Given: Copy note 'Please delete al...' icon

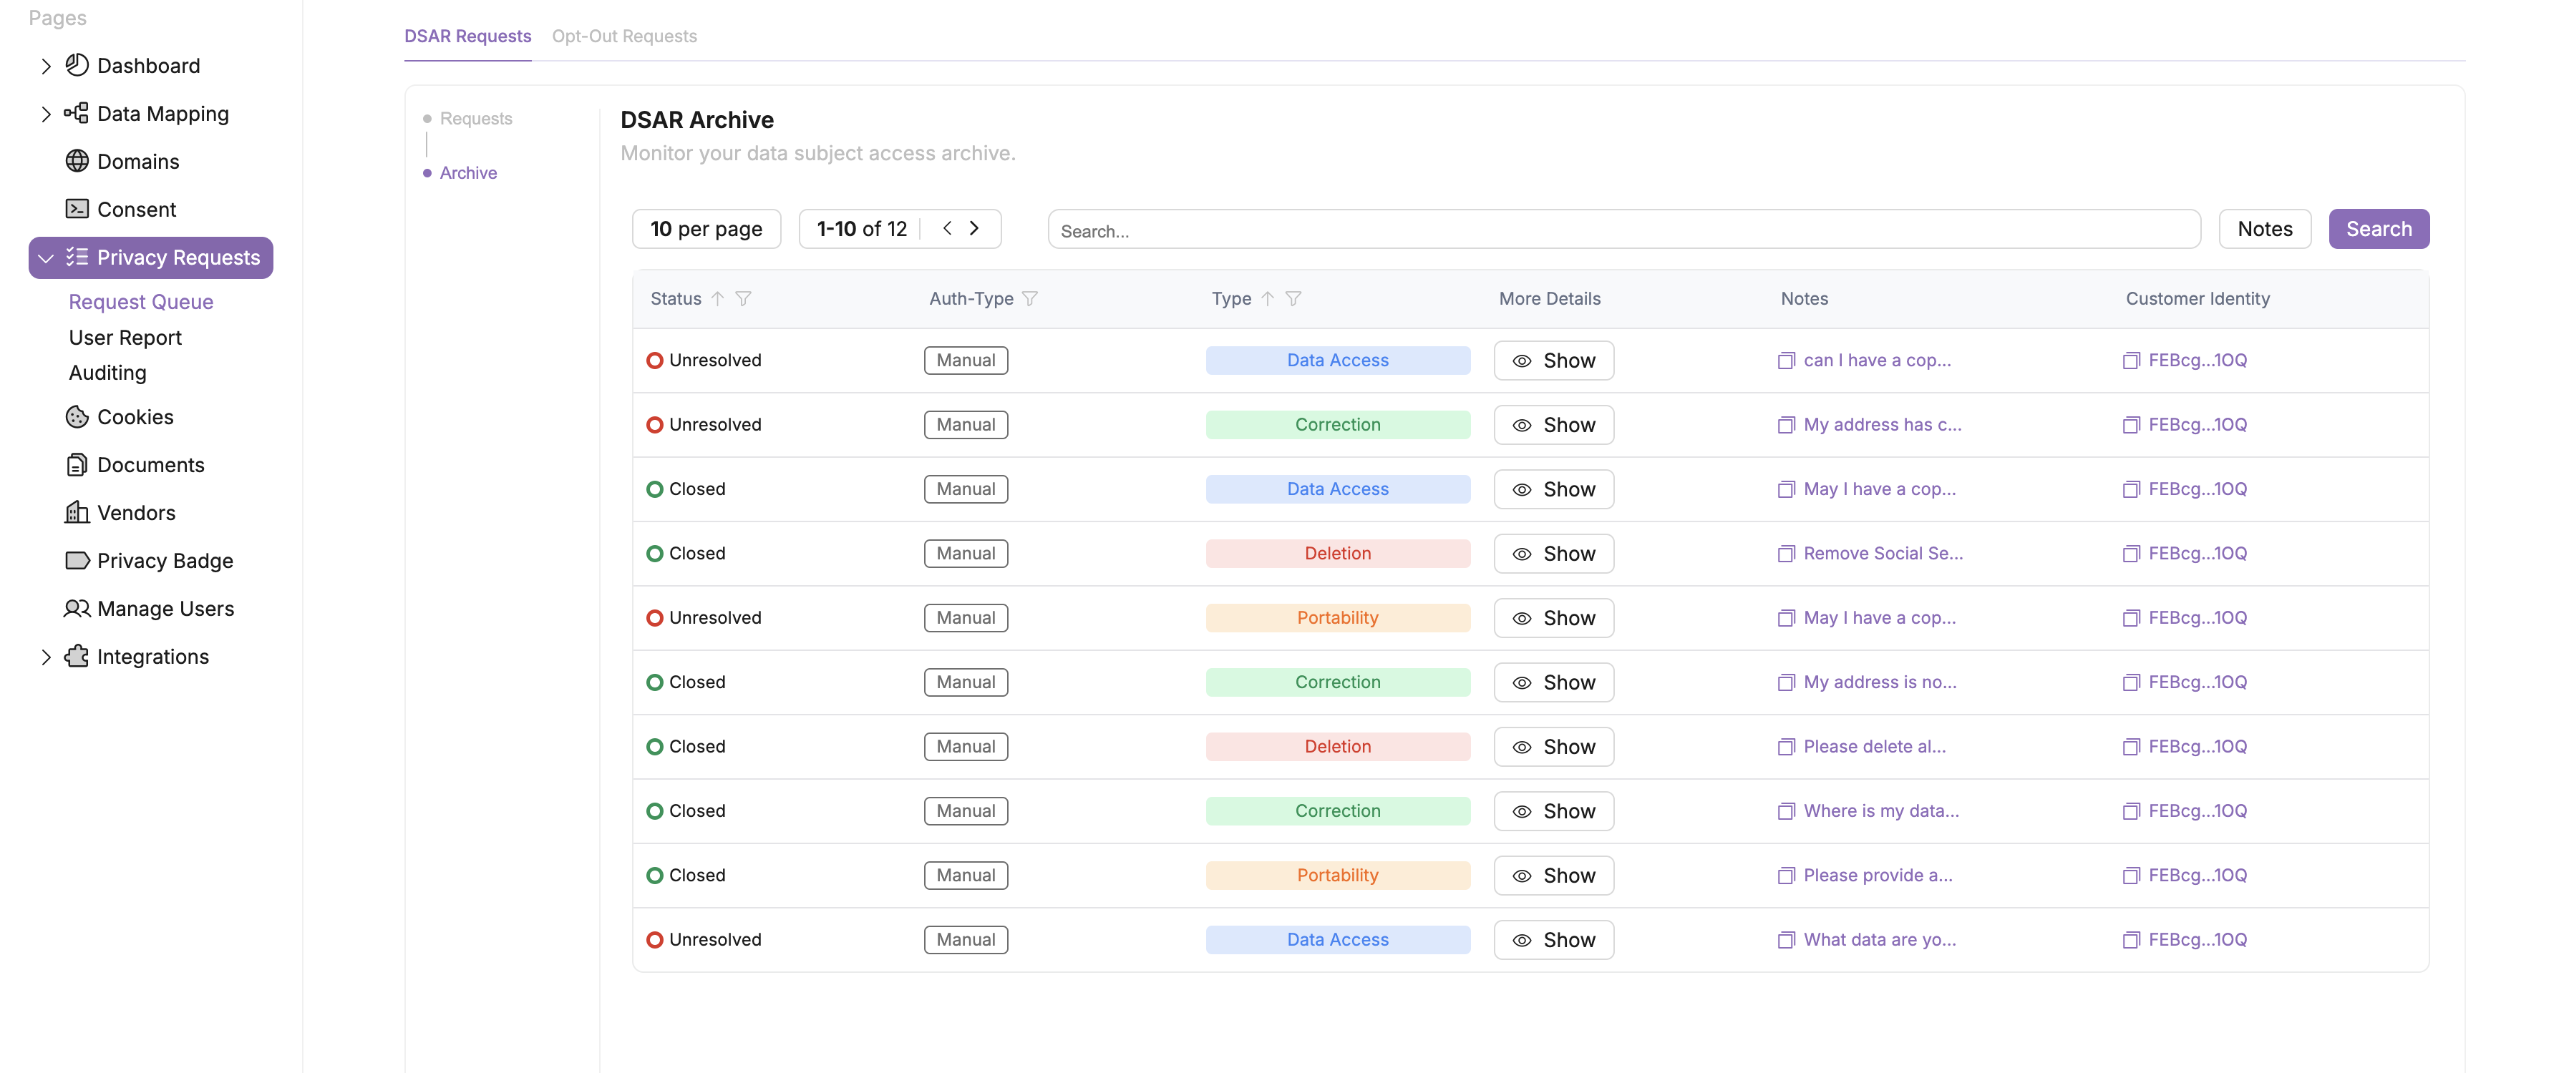Looking at the screenshot, I should pos(1786,747).
